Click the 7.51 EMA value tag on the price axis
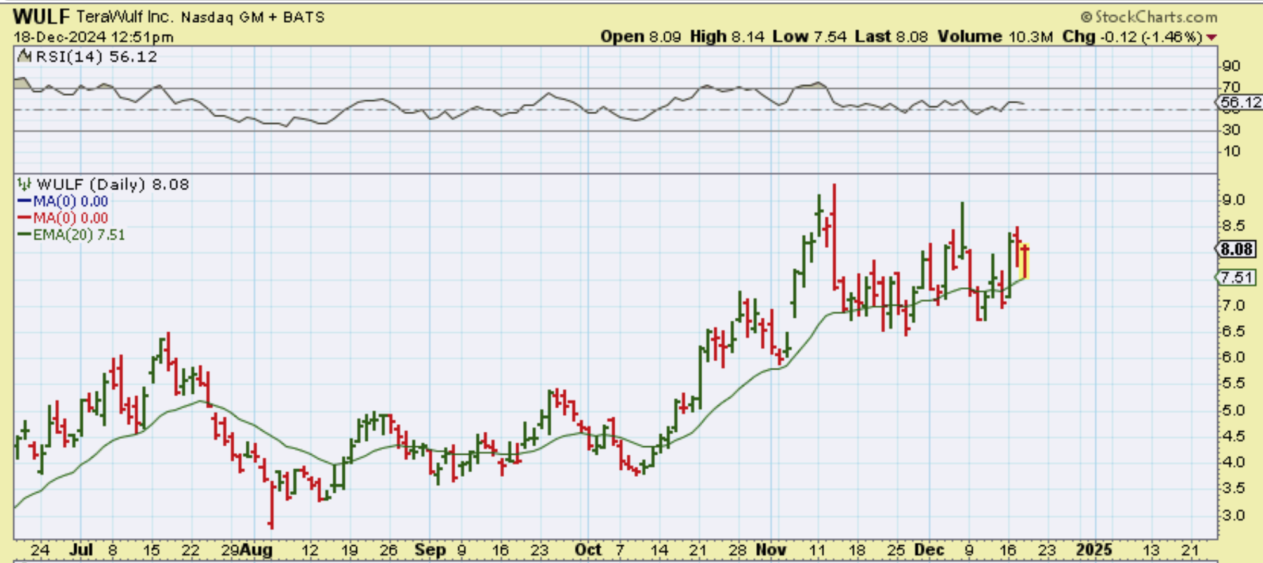Image resolution: width=1263 pixels, height=563 pixels. [x=1236, y=277]
